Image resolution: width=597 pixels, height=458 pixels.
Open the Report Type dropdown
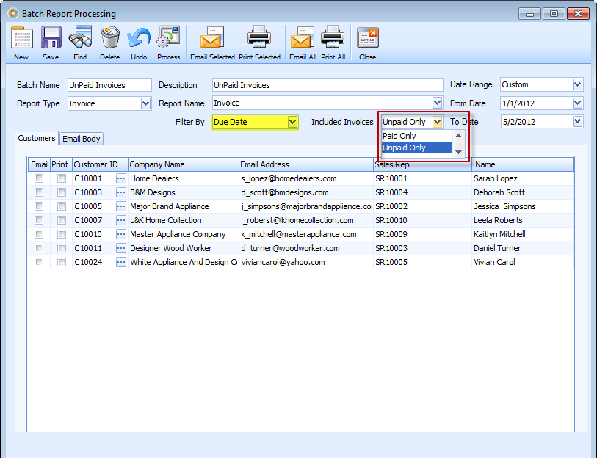(x=145, y=103)
